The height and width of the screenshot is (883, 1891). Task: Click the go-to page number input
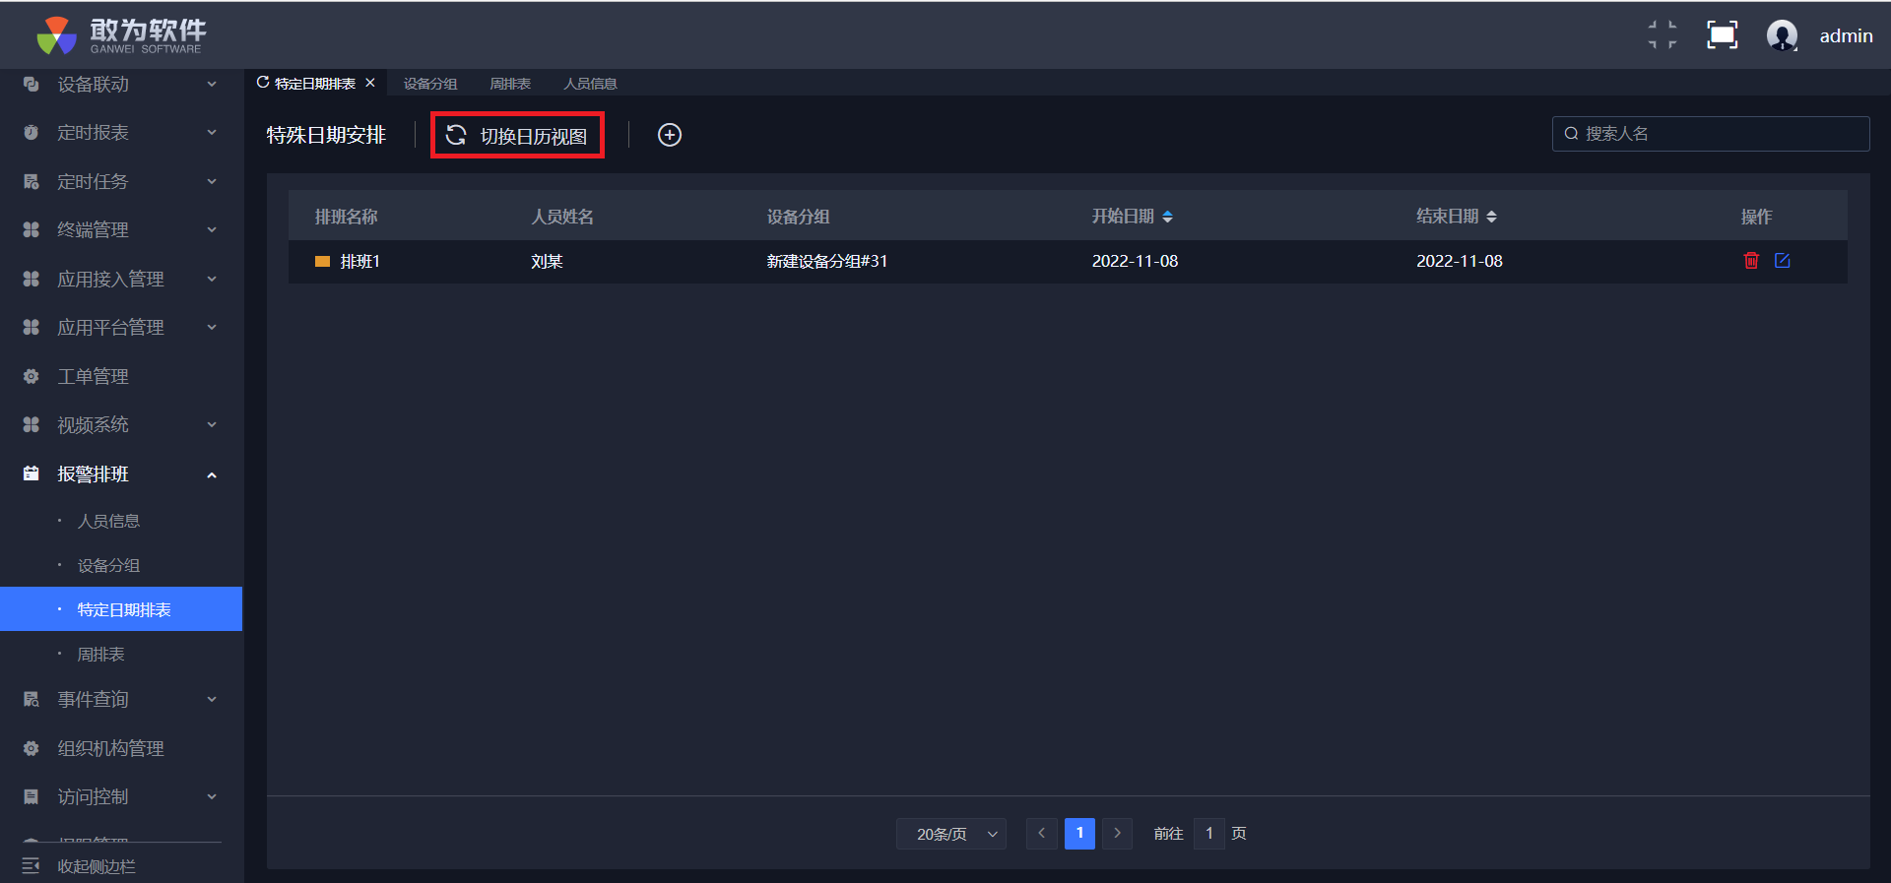click(1208, 834)
